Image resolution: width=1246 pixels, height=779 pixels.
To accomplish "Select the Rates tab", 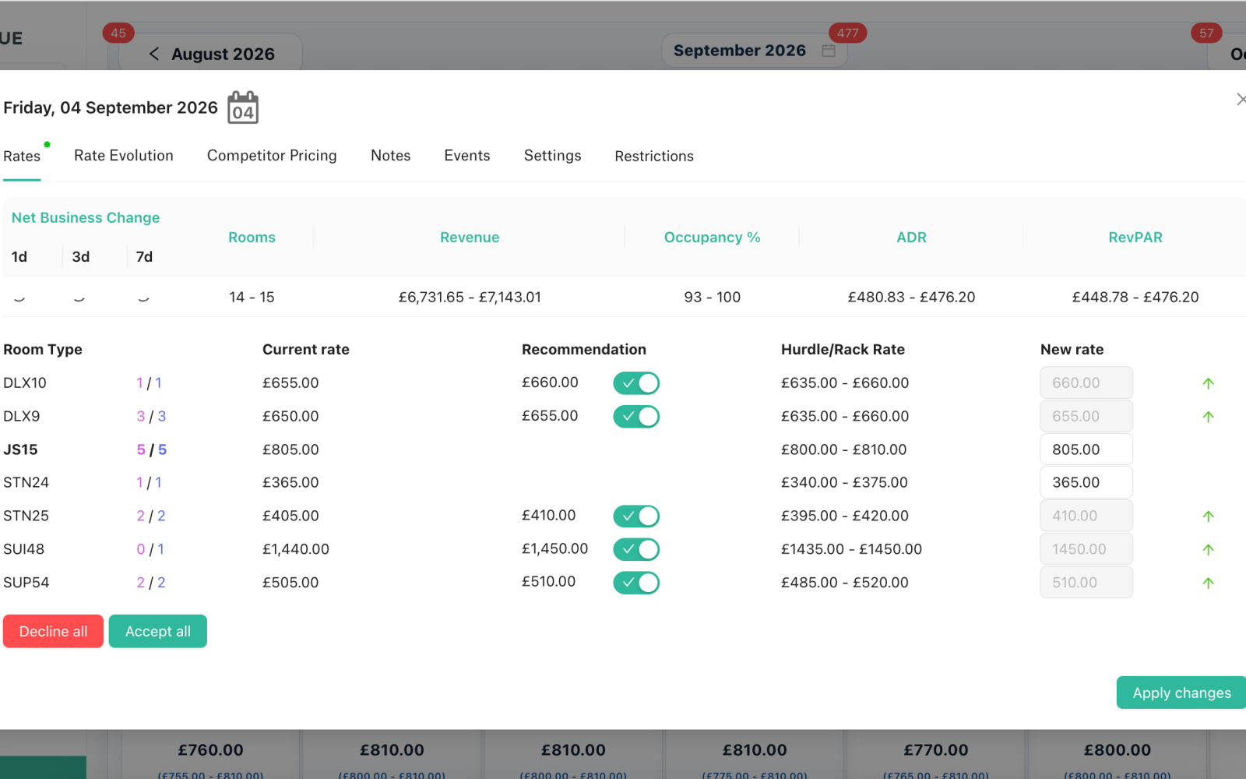I will pos(22,156).
